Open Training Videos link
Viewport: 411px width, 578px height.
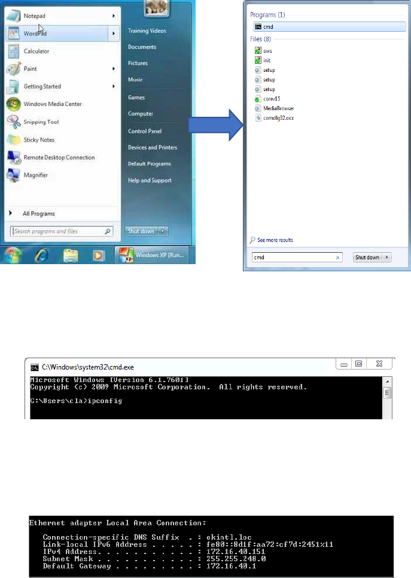(x=147, y=31)
